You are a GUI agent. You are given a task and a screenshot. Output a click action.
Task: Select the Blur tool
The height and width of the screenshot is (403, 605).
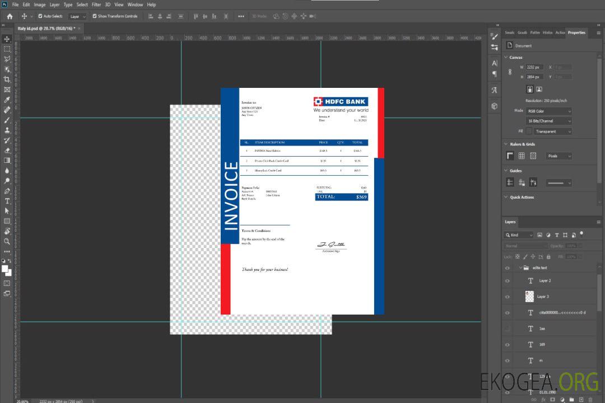click(7, 171)
